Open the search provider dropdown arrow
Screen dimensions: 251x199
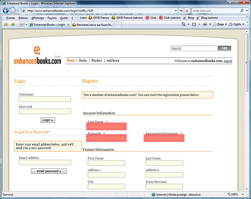coord(247,11)
